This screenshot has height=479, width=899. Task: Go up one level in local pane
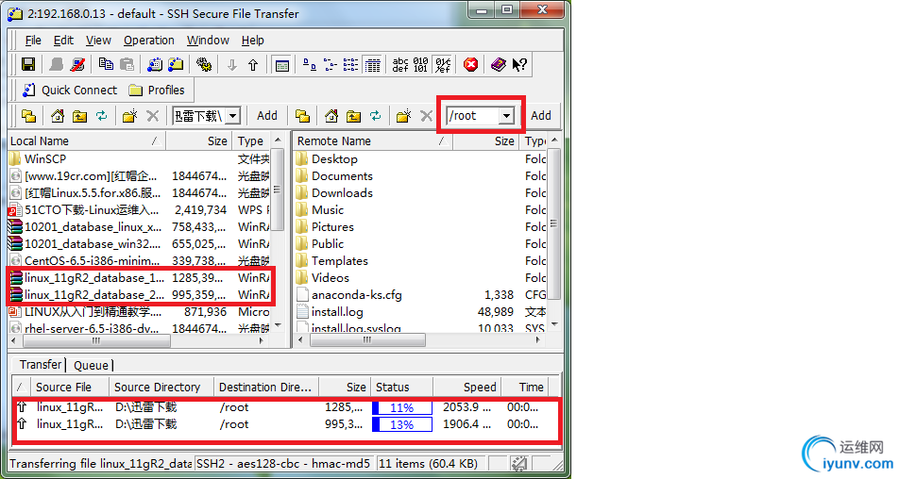79,116
